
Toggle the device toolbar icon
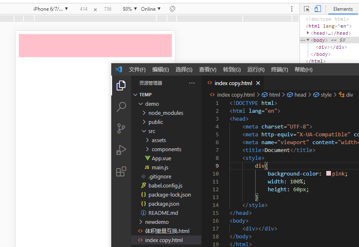tap(318, 9)
